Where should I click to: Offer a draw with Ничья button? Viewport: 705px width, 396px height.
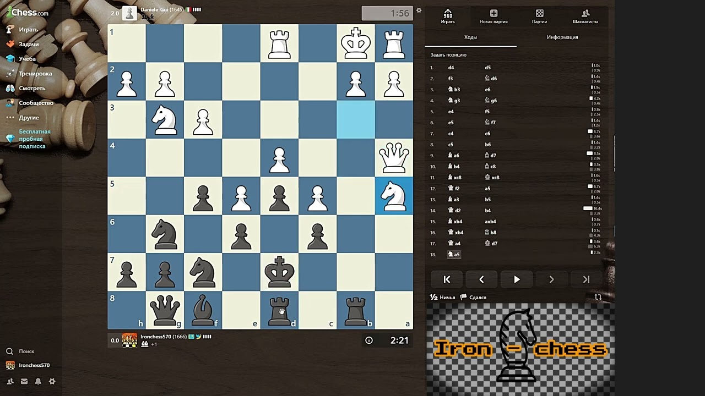pos(442,298)
